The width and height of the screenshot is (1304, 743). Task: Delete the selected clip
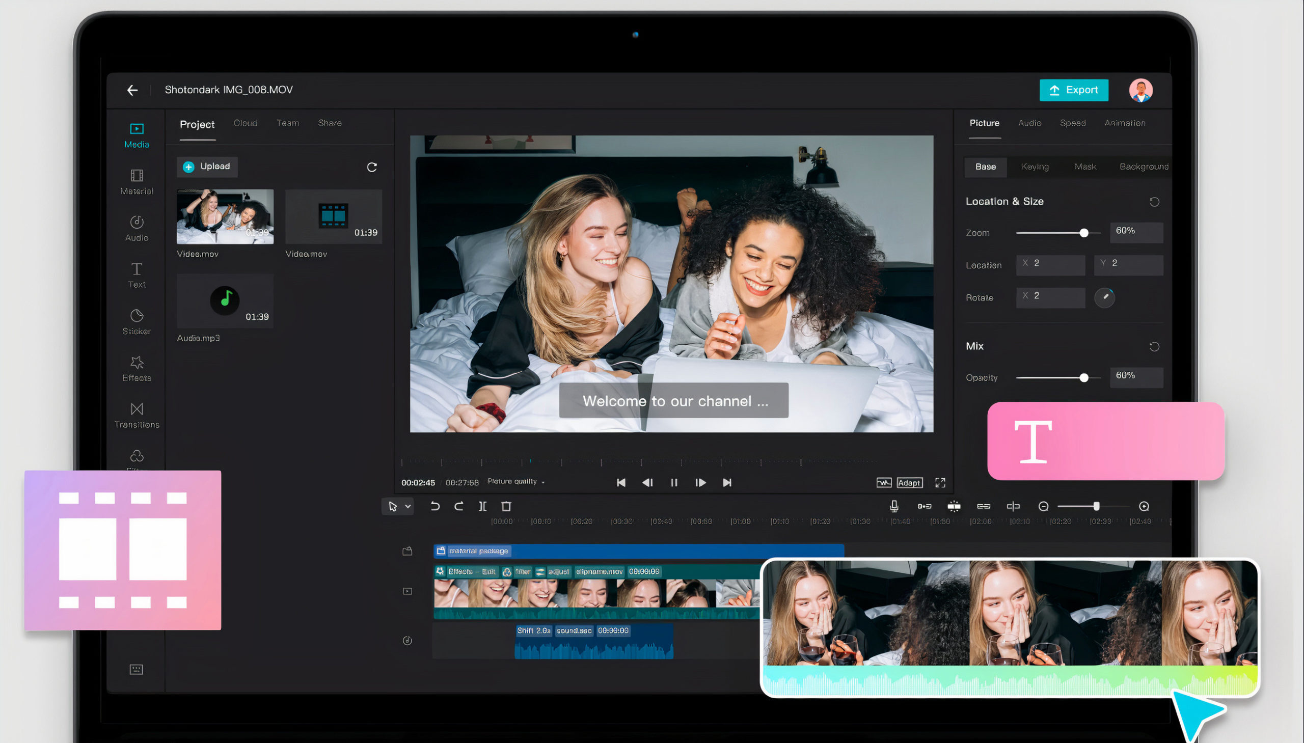506,506
